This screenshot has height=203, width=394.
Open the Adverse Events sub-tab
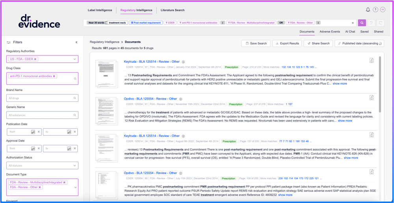tap(330, 31)
